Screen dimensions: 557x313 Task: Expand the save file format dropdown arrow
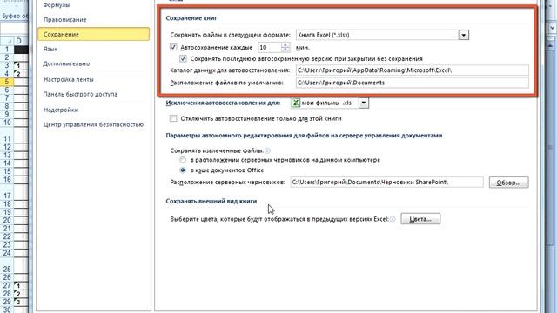click(x=463, y=35)
